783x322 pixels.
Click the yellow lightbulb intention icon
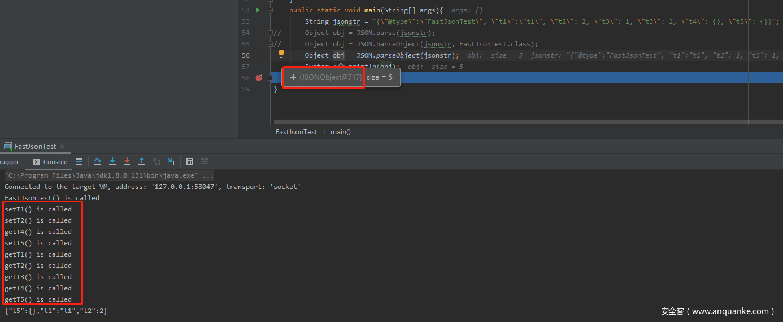[281, 54]
